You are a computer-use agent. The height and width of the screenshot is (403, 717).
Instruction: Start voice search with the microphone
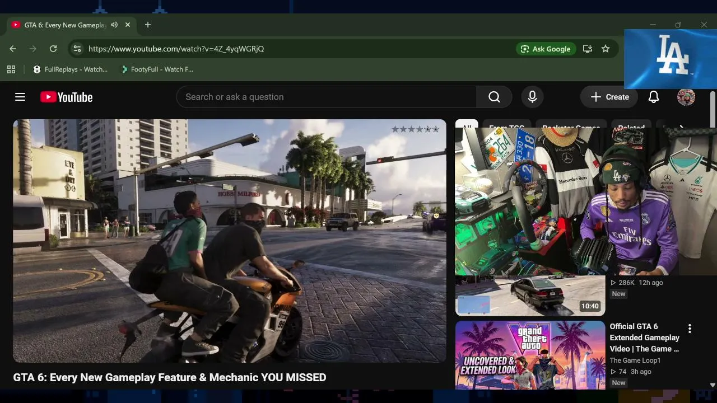point(533,97)
